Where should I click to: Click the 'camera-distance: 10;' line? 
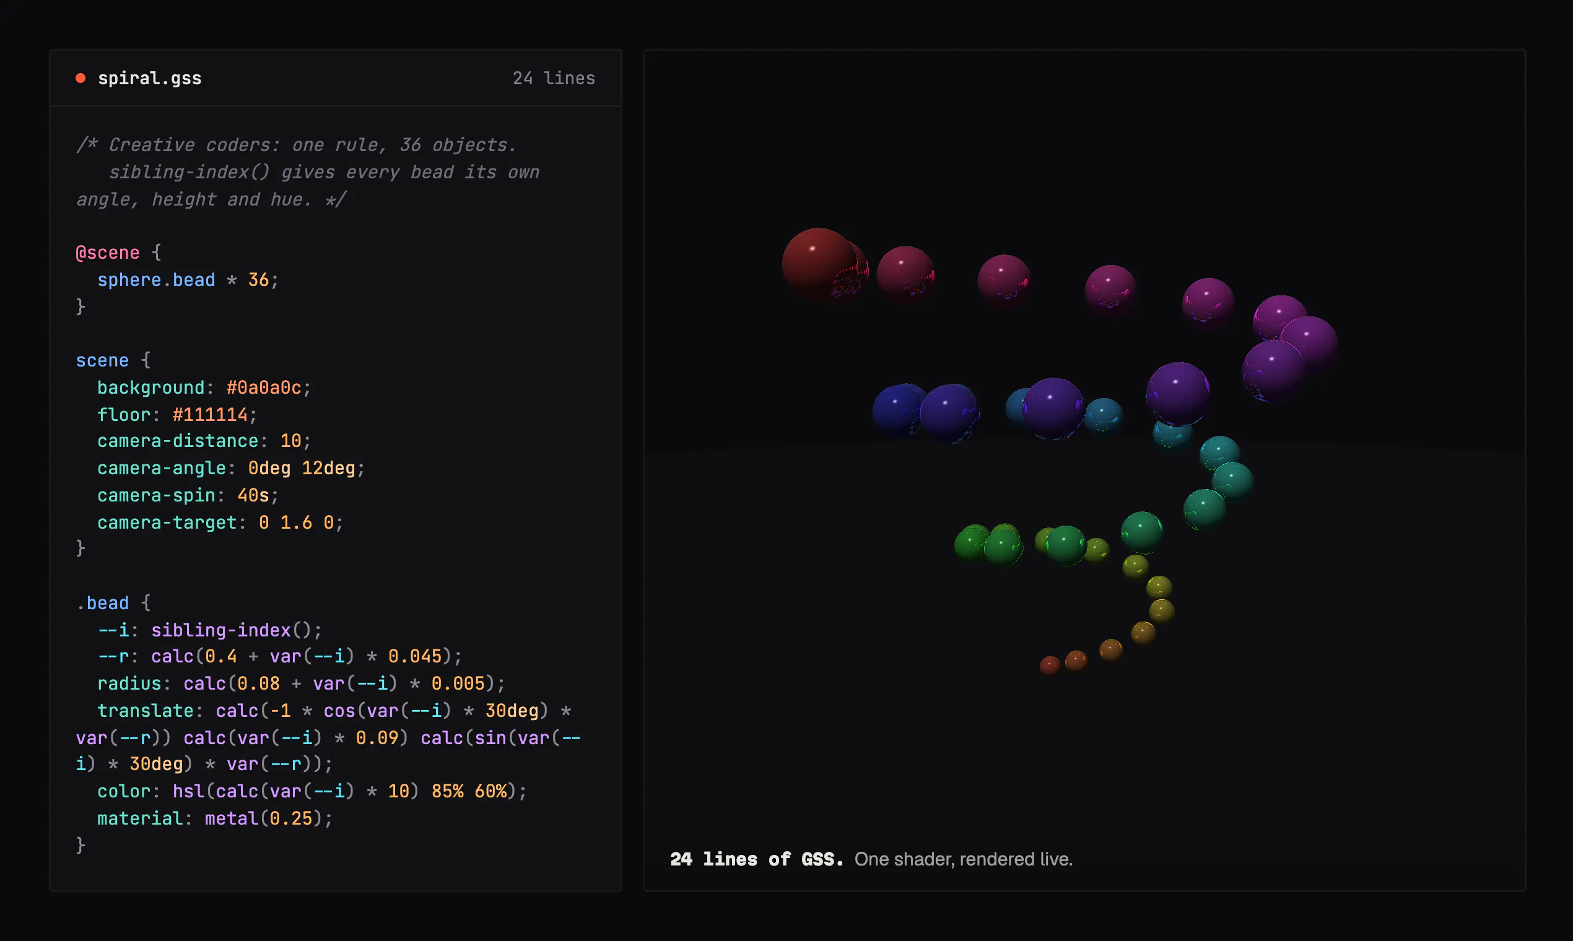coord(204,441)
